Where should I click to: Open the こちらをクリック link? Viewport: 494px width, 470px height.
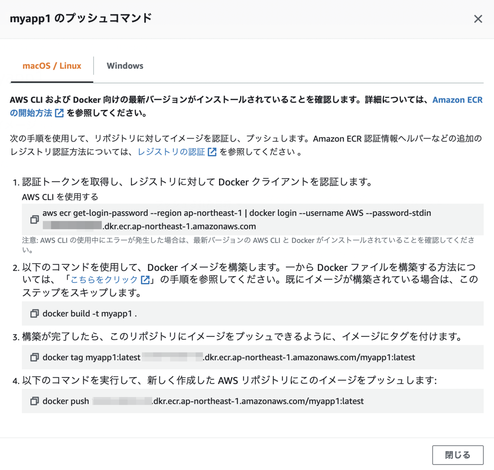pyautogui.click(x=104, y=280)
